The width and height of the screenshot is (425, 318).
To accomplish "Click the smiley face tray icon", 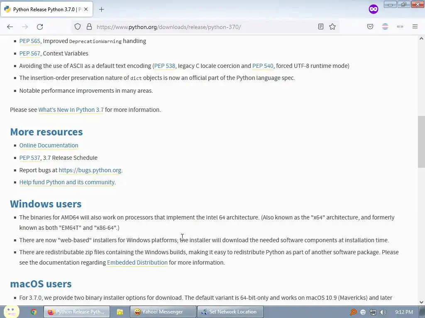I will (x=363, y=312).
